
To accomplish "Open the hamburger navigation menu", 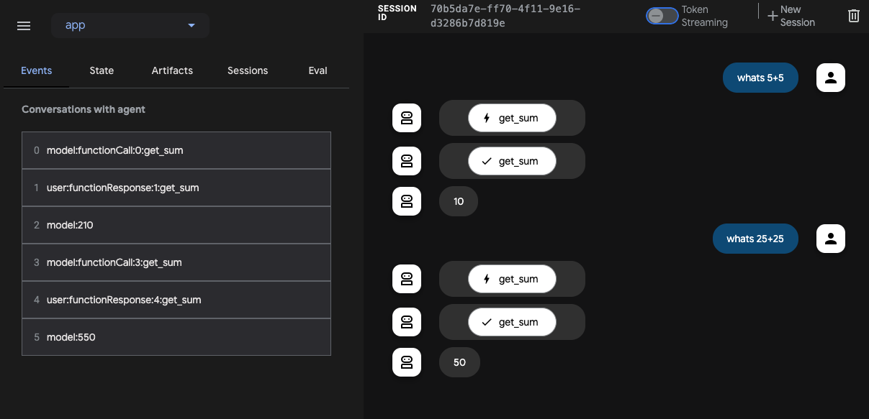I will tap(24, 26).
